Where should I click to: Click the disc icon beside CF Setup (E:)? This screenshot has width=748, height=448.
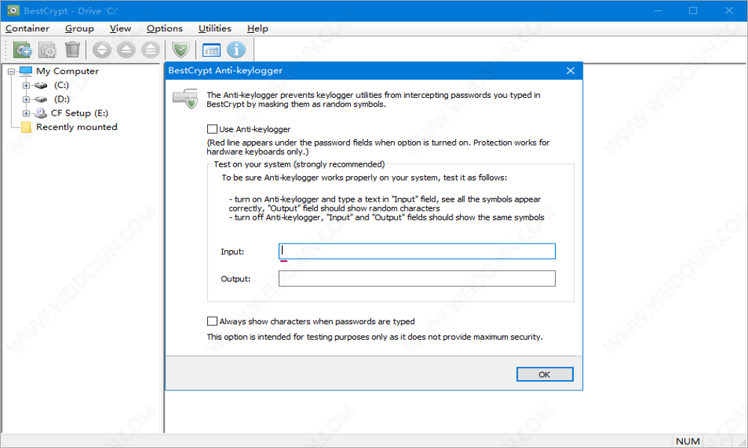click(41, 113)
